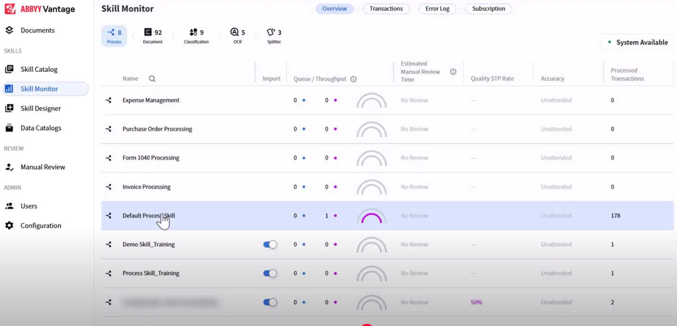
Task: Click the Manual Review person icon
Action: 9,167
